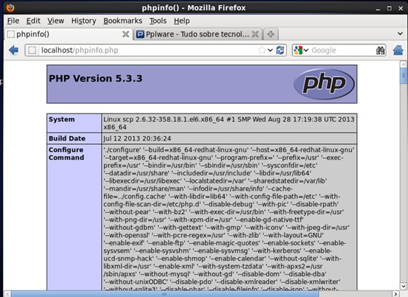Open the History menu

click(x=84, y=21)
